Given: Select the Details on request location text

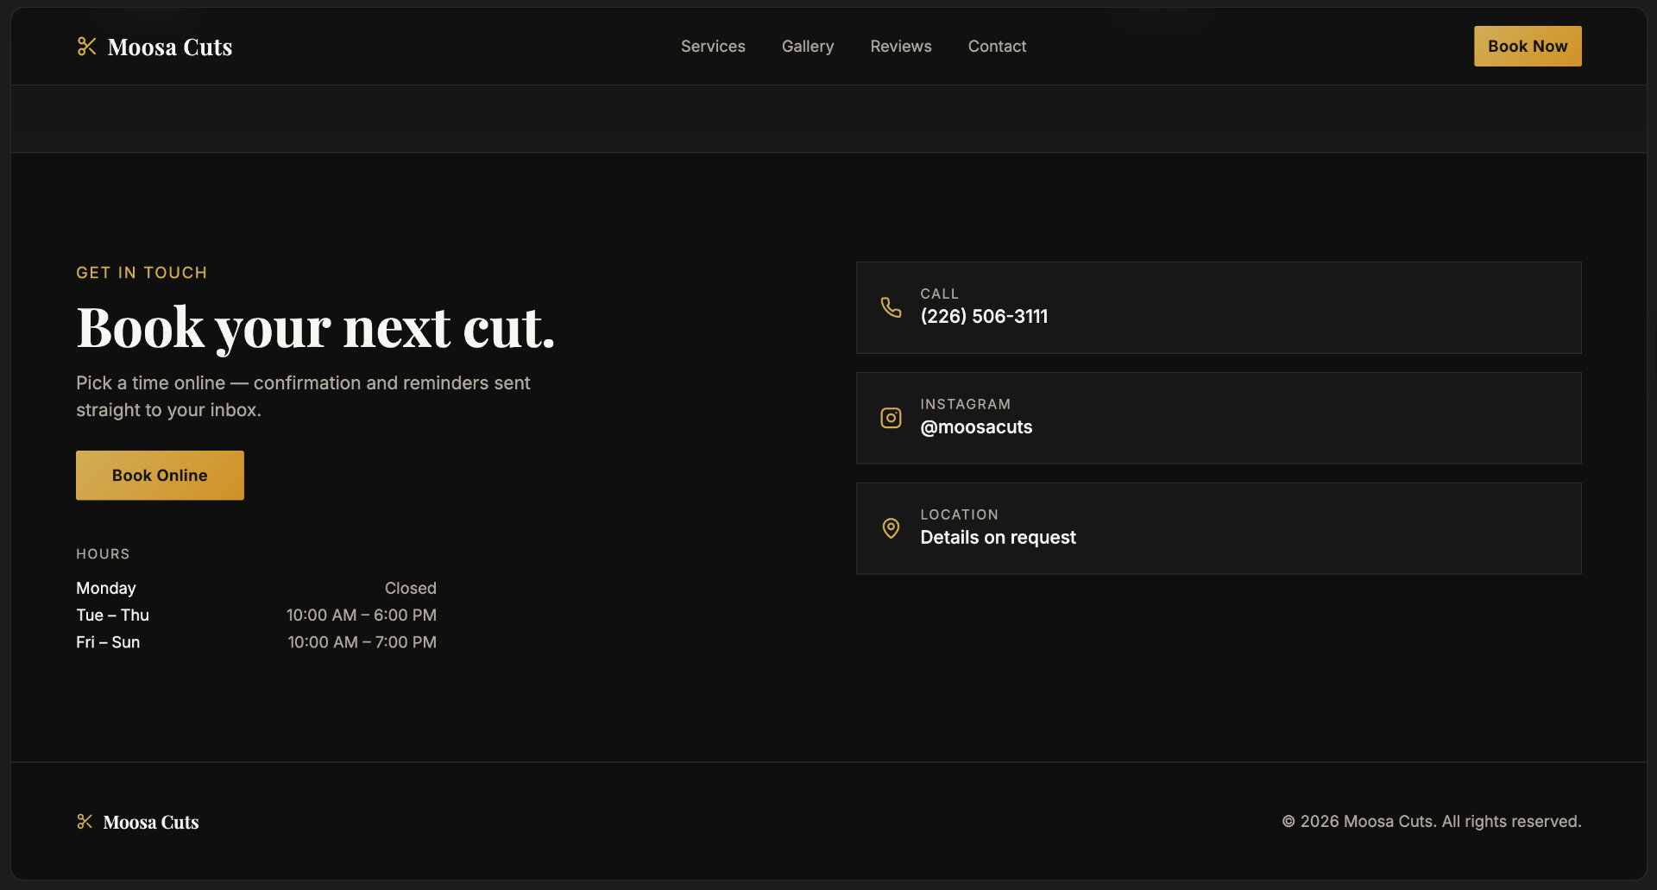Looking at the screenshot, I should pos(998,538).
